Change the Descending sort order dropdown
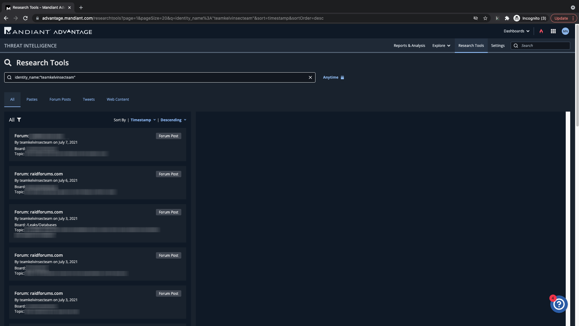 click(173, 120)
